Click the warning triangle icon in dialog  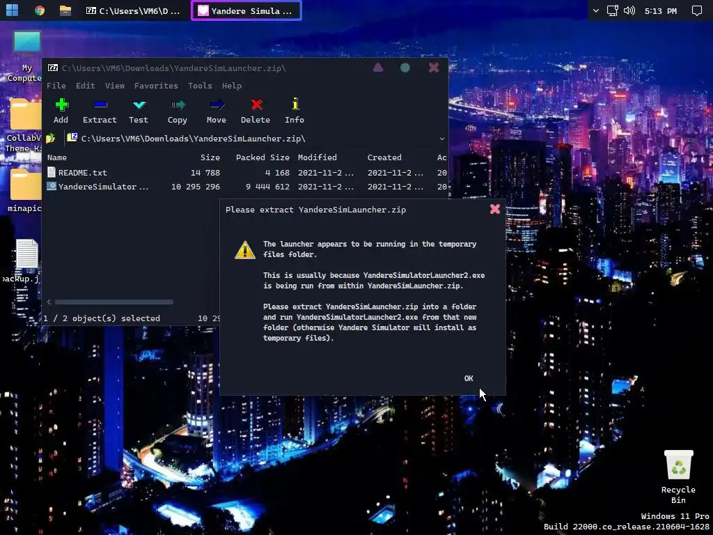click(x=244, y=250)
